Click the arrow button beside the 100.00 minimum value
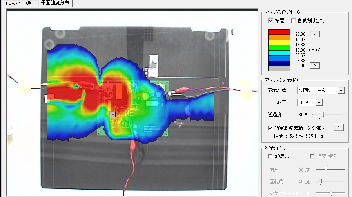352x197 pixels. [x=315, y=66]
